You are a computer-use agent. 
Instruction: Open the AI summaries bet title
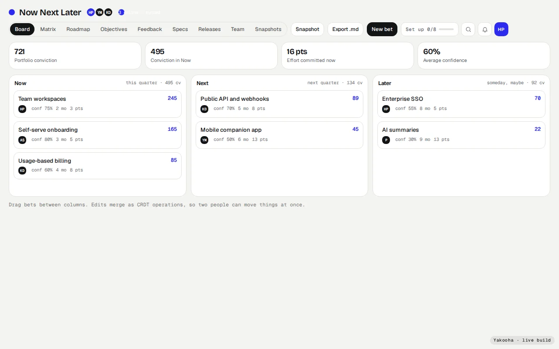[x=400, y=130]
